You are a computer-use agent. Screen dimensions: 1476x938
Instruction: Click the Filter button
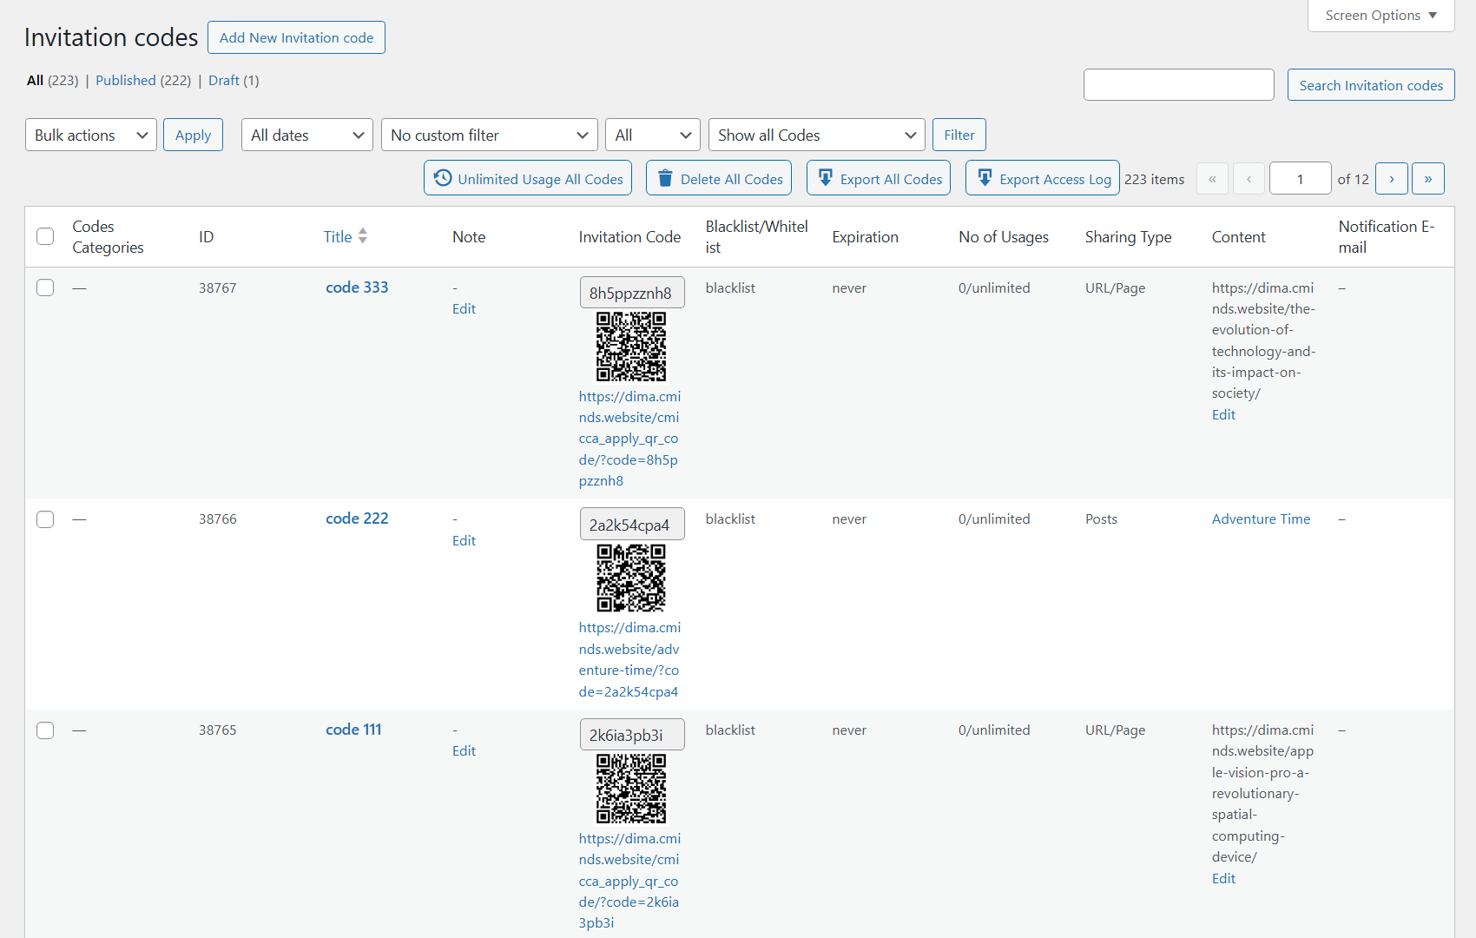[959, 135]
